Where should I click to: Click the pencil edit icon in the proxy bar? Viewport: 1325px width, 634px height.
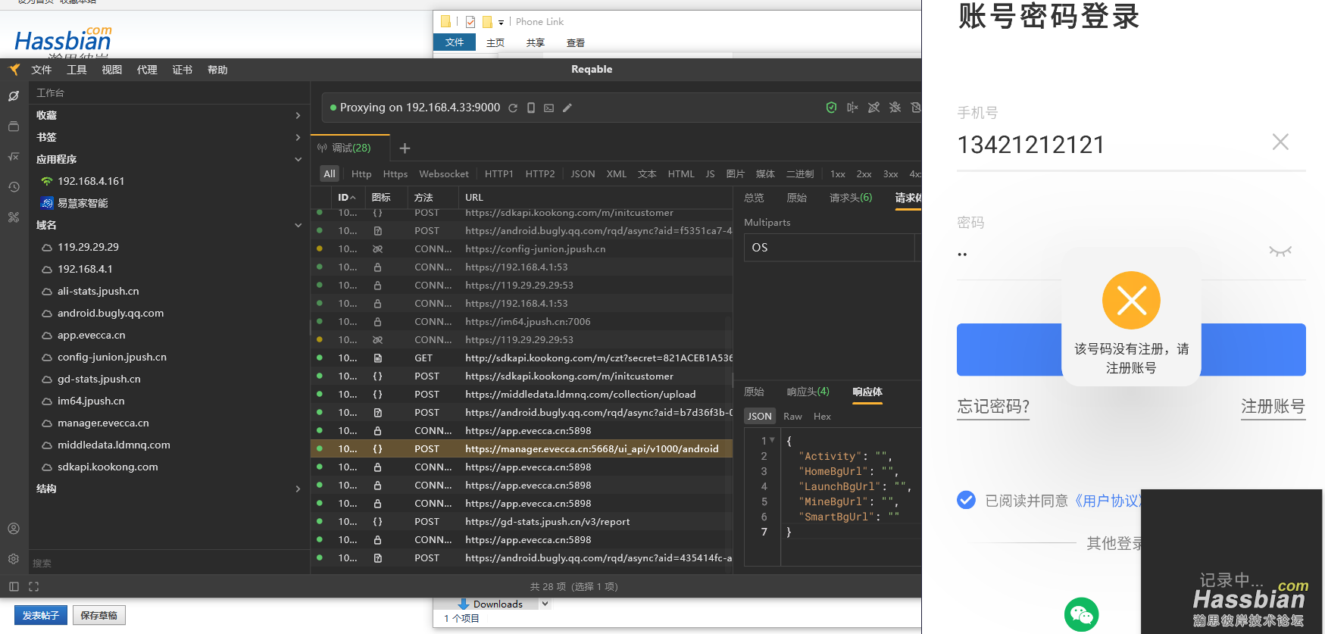click(567, 108)
